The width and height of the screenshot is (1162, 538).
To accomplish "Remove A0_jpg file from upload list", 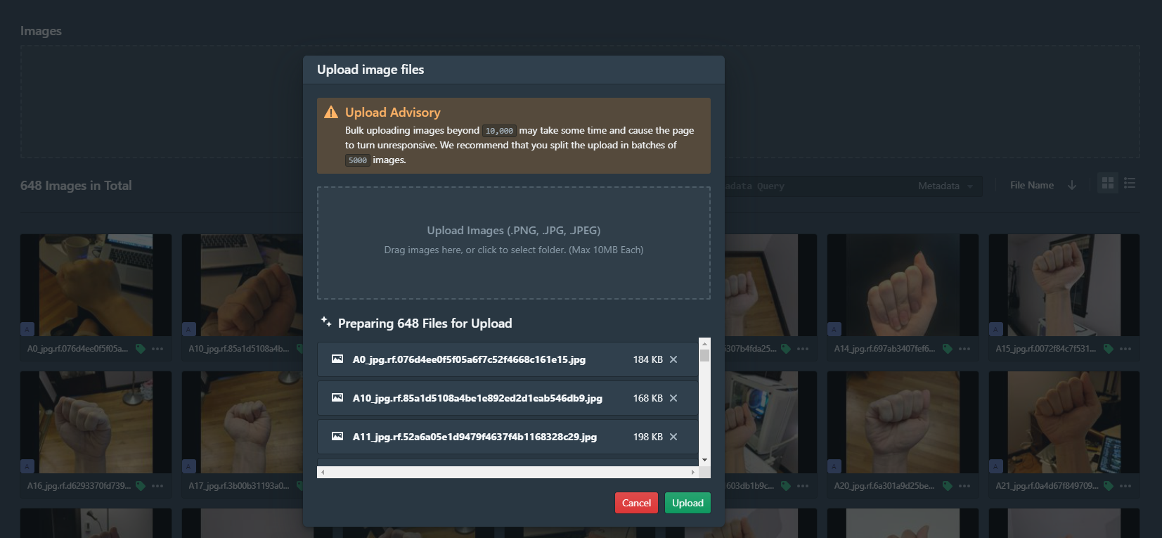I will (x=673, y=359).
